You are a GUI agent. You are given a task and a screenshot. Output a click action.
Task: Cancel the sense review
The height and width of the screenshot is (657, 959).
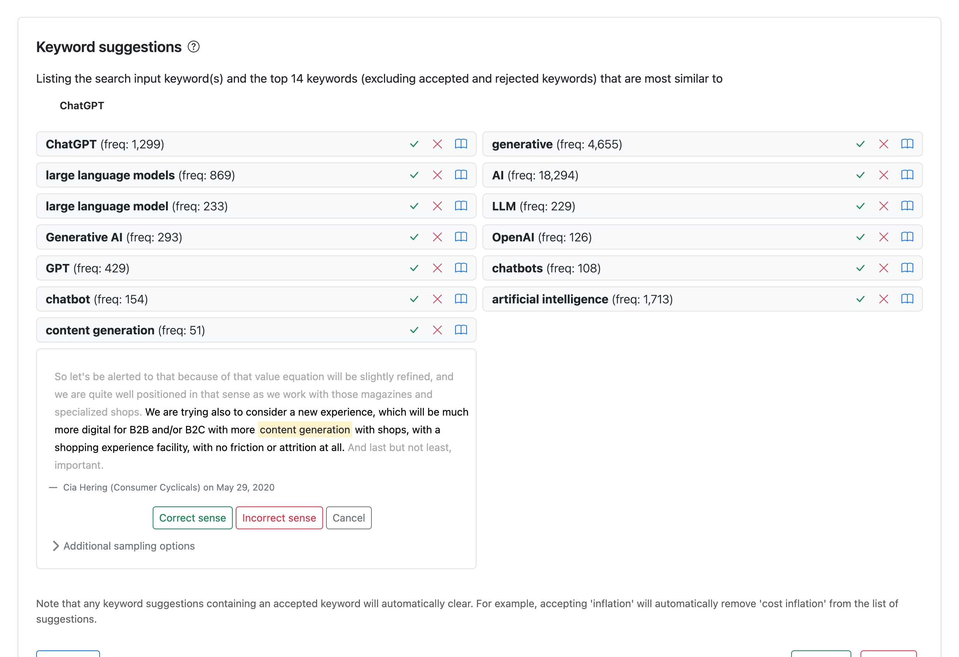click(348, 518)
